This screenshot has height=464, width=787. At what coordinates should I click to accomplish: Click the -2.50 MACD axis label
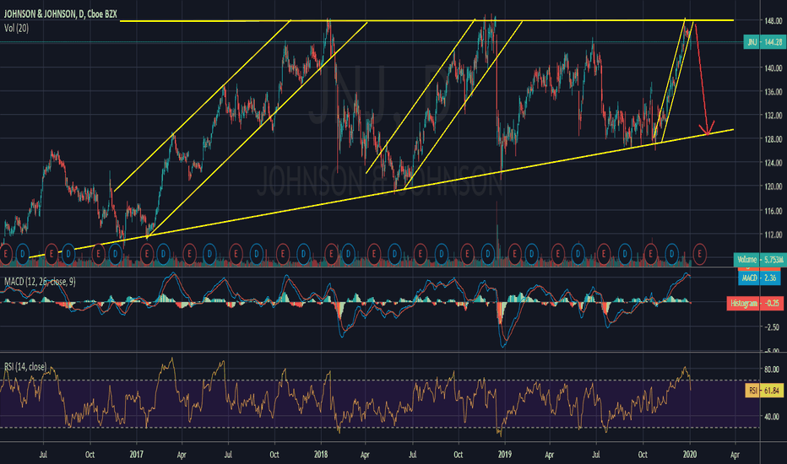[x=770, y=327]
